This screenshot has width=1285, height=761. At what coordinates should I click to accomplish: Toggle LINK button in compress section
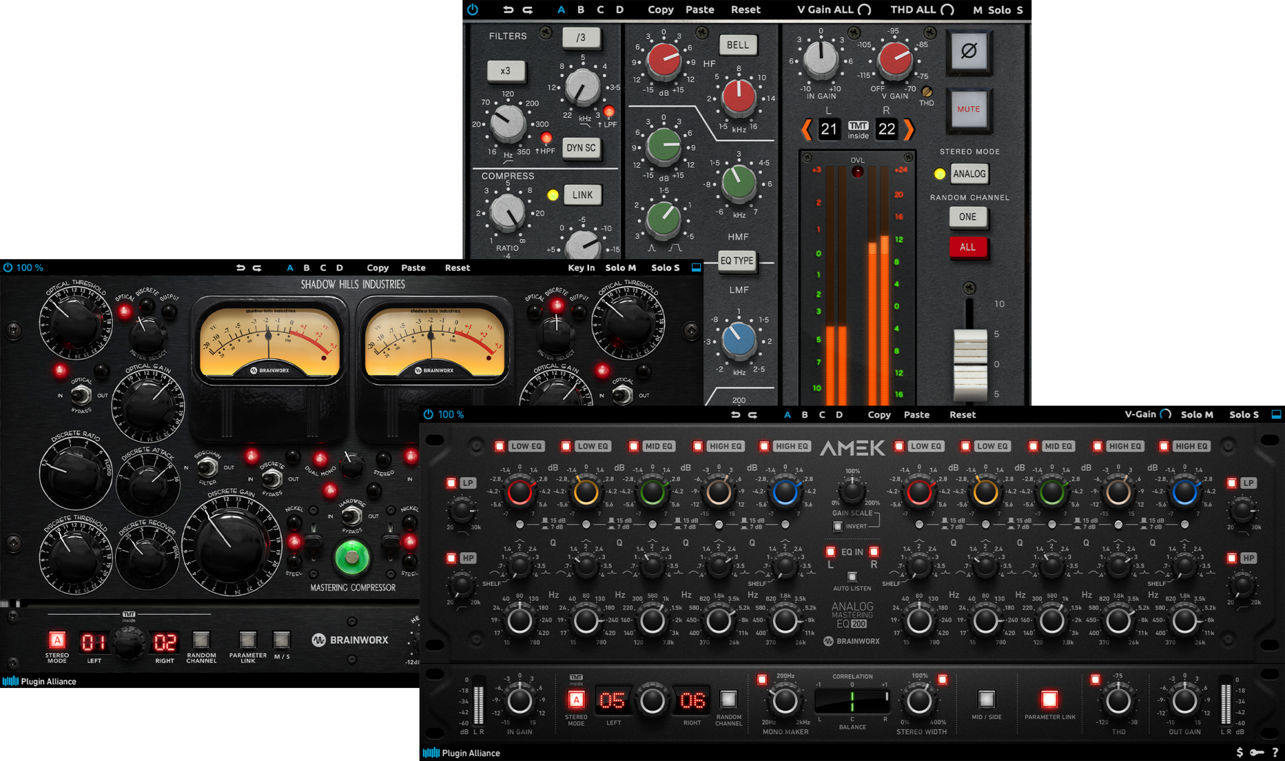582,195
